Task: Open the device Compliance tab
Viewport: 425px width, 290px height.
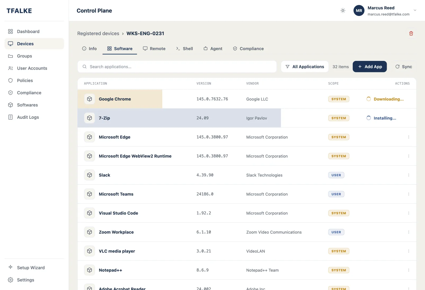Action: [248, 49]
